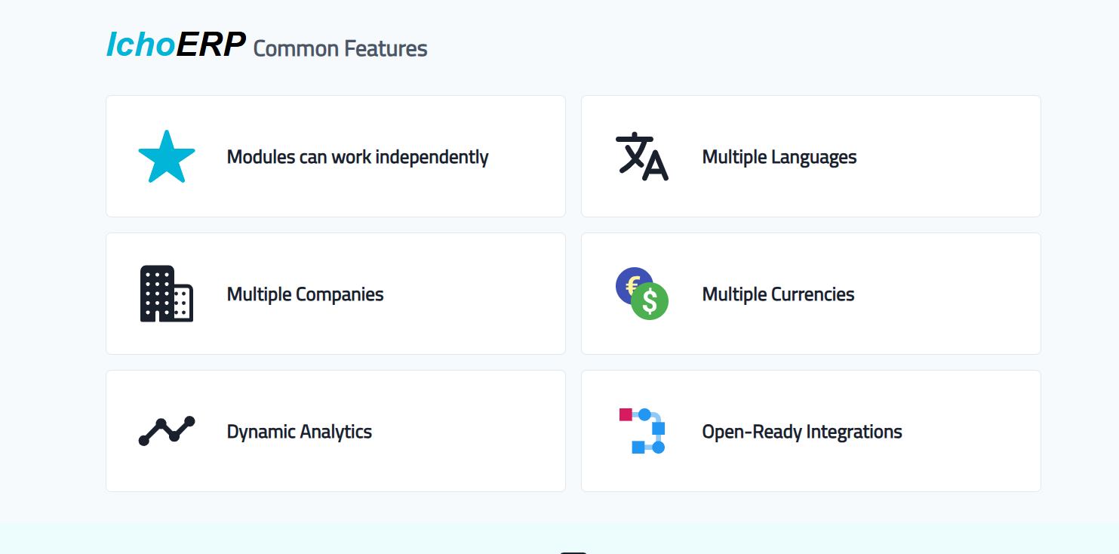Click the blue circle atop integrations icon
Image resolution: width=1119 pixels, height=554 pixels.
tap(644, 414)
